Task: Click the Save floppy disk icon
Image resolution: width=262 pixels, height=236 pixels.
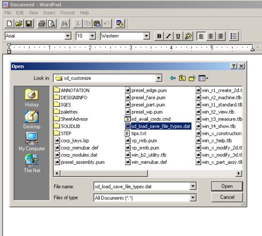Action: (29, 24)
